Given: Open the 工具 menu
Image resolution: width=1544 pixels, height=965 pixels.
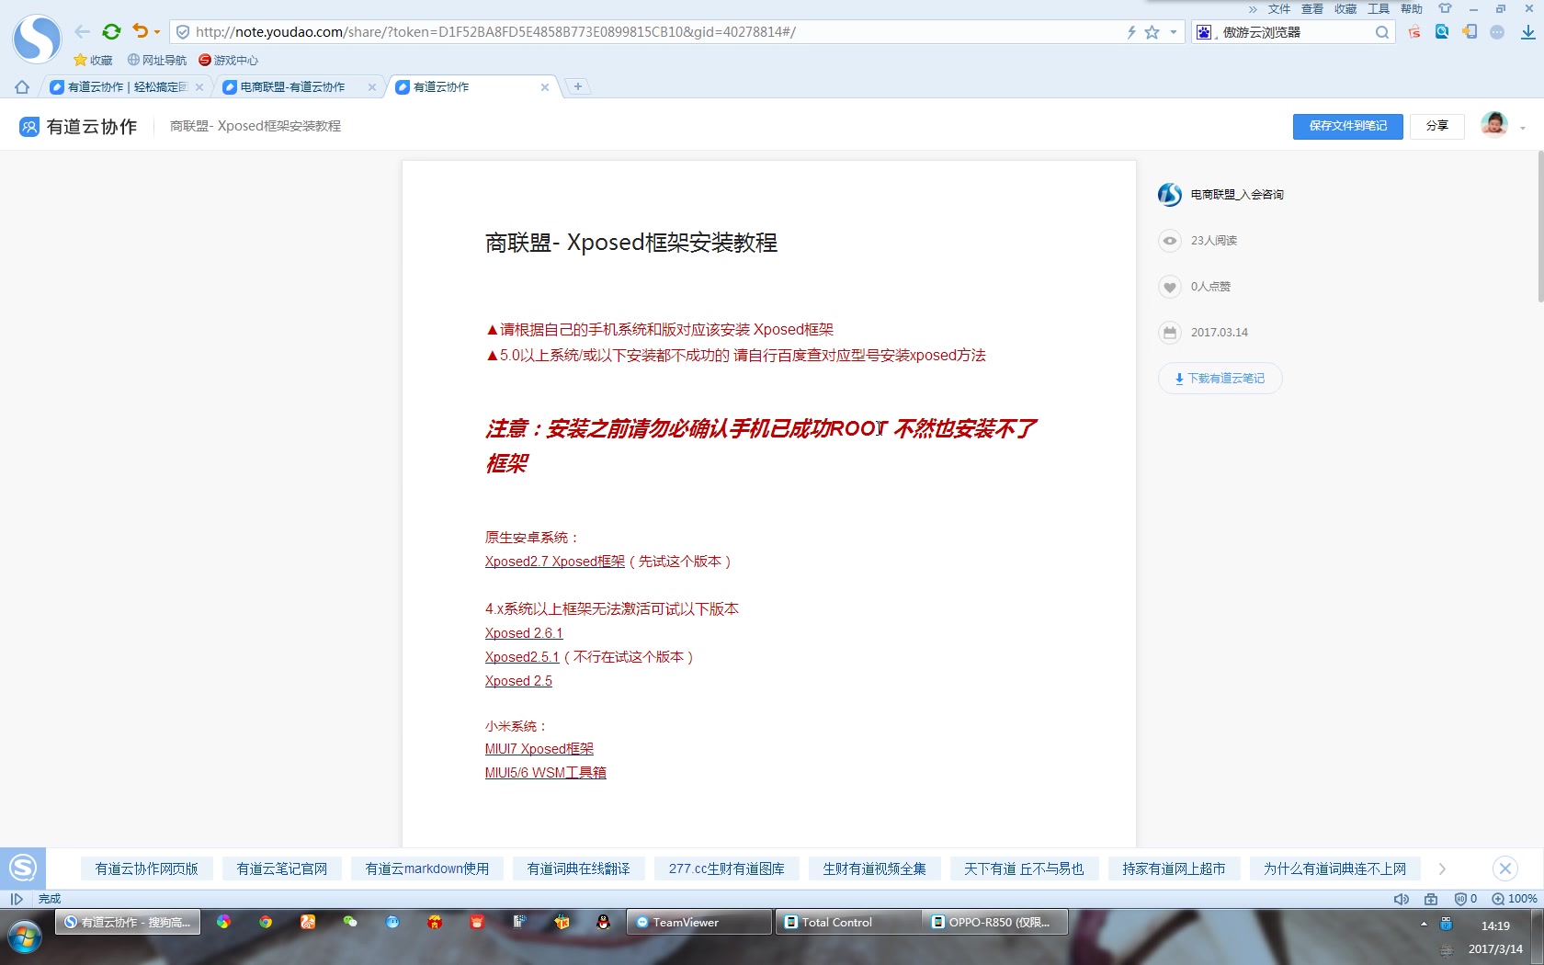Looking at the screenshot, I should click(1379, 9).
